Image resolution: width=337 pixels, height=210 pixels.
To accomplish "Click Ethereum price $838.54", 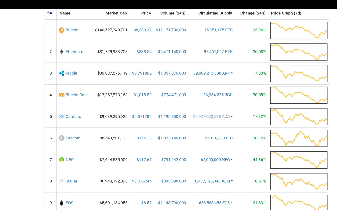I will click(x=144, y=52).
